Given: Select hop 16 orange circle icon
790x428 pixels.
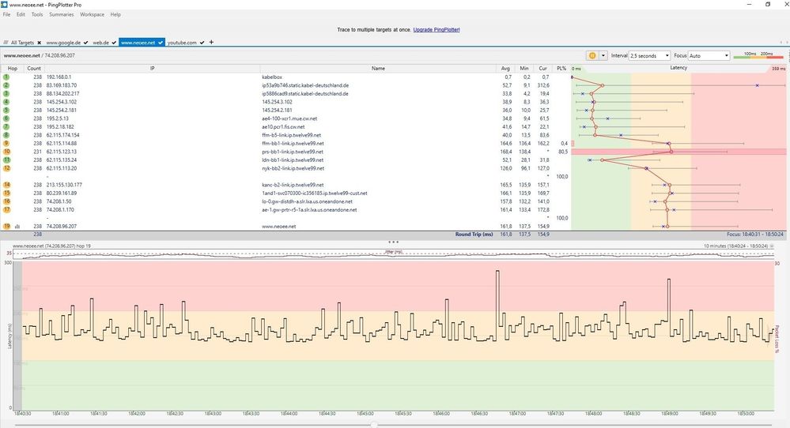Looking at the screenshot, I should point(6,201).
